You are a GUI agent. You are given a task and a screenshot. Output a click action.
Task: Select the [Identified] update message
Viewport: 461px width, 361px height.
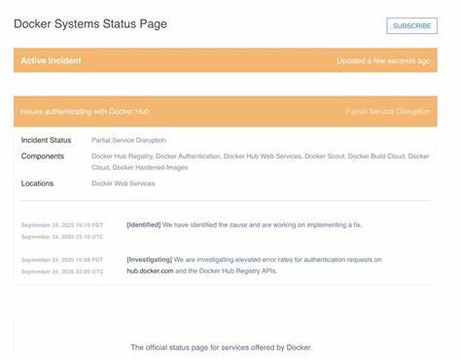[244, 225]
